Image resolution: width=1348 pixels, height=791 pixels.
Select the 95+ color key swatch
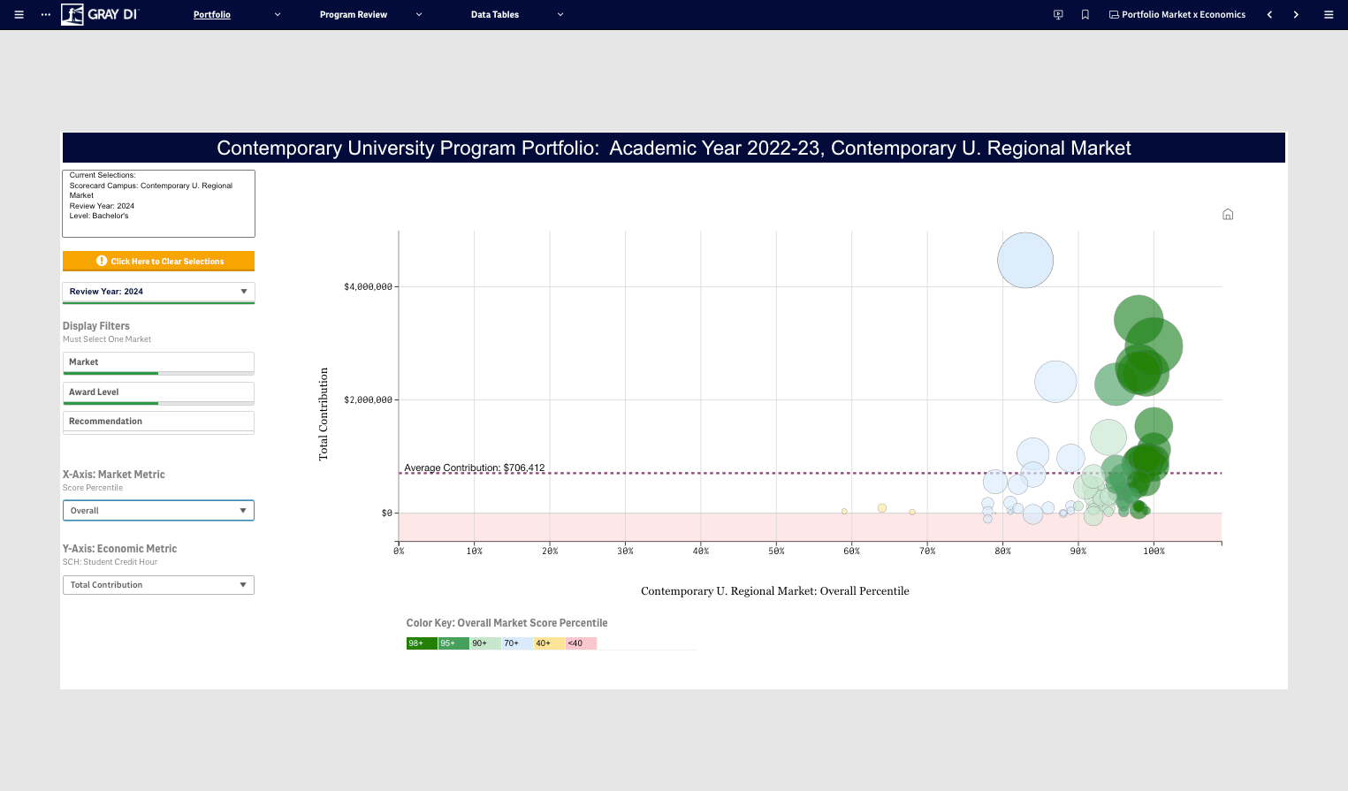[x=453, y=643]
